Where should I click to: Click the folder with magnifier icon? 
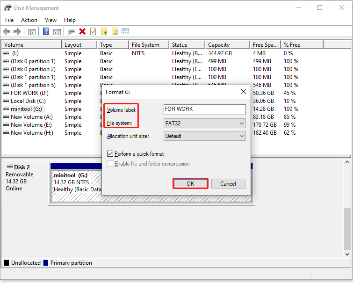(115, 31)
